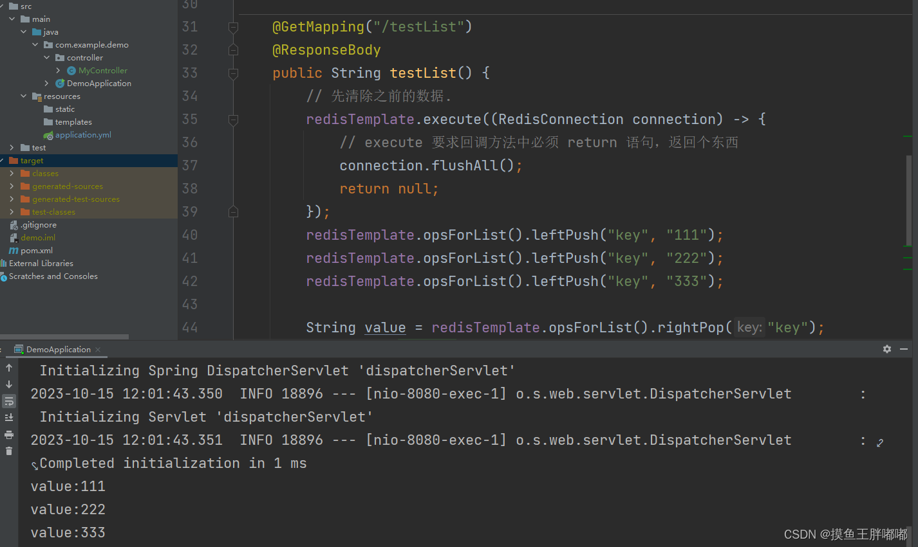Click the com.example.demo package icon

click(x=48, y=45)
